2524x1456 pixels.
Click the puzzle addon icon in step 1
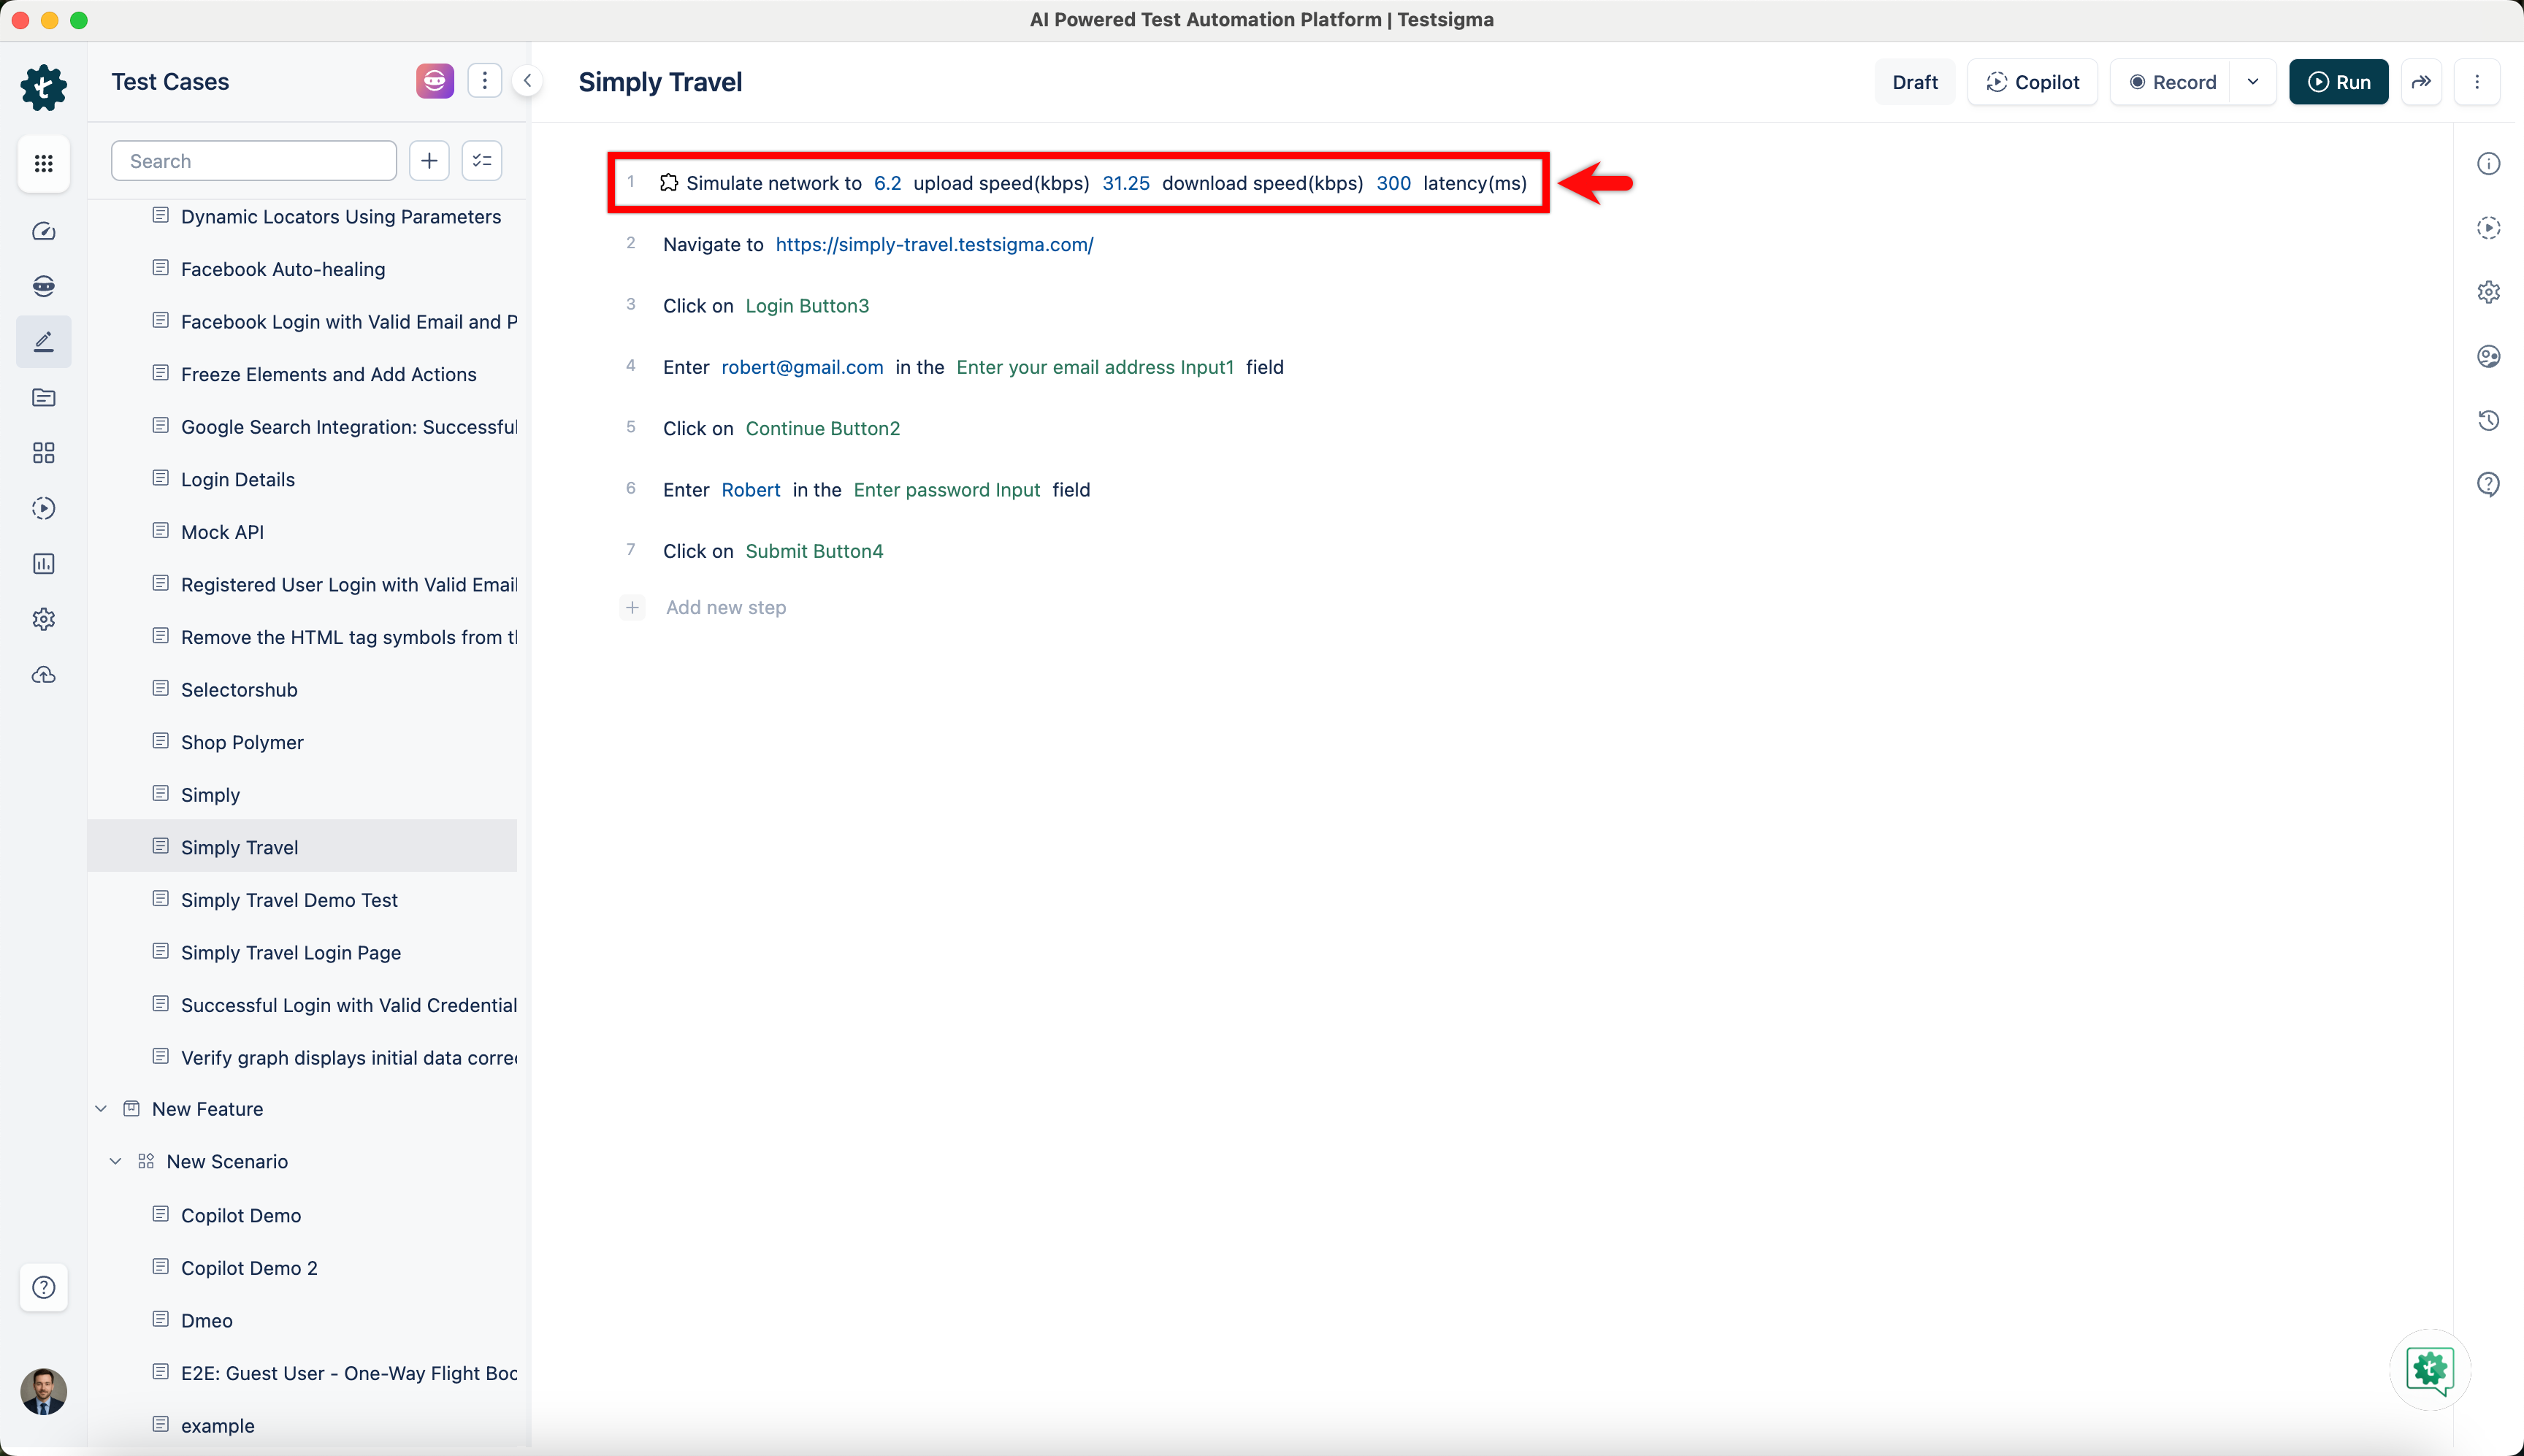(x=669, y=182)
